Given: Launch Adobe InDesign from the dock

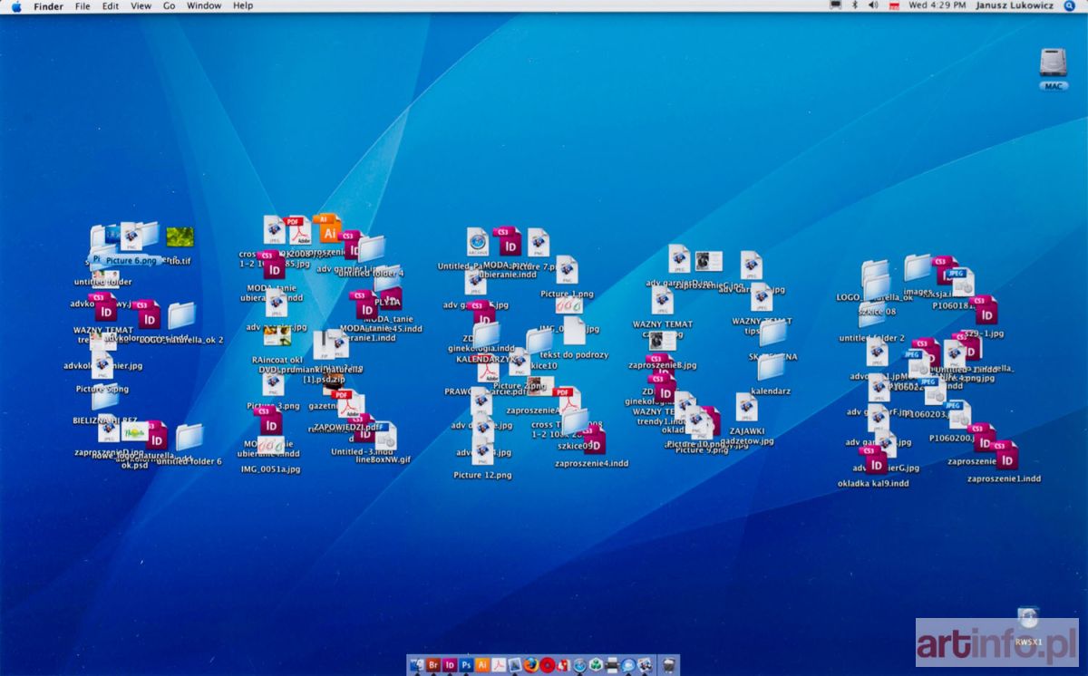Looking at the screenshot, I should point(450,665).
